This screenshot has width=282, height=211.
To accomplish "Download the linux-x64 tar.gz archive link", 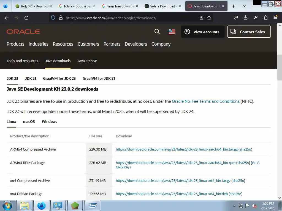I will (x=173, y=181).
